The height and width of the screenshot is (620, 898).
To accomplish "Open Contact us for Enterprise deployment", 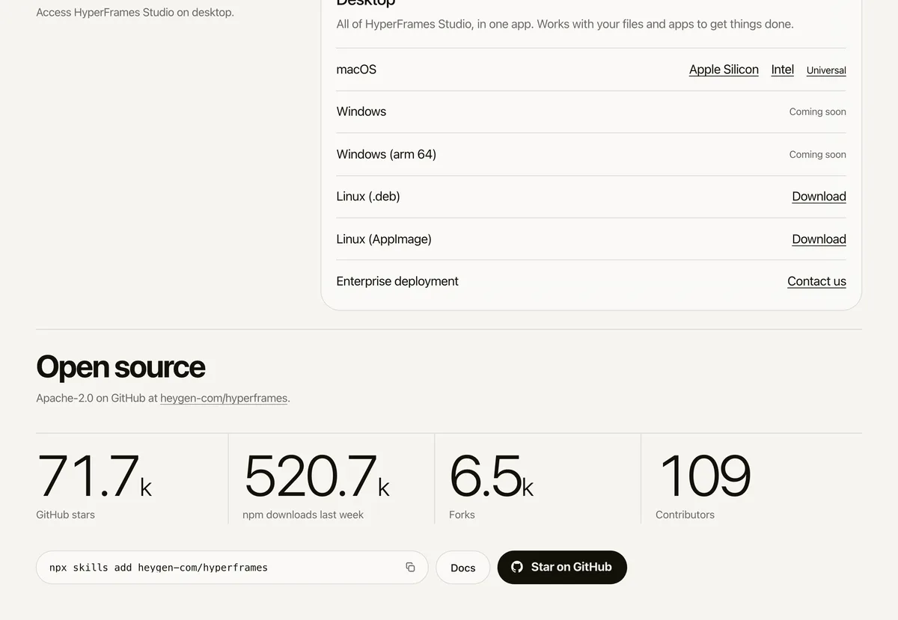I will [x=816, y=281].
